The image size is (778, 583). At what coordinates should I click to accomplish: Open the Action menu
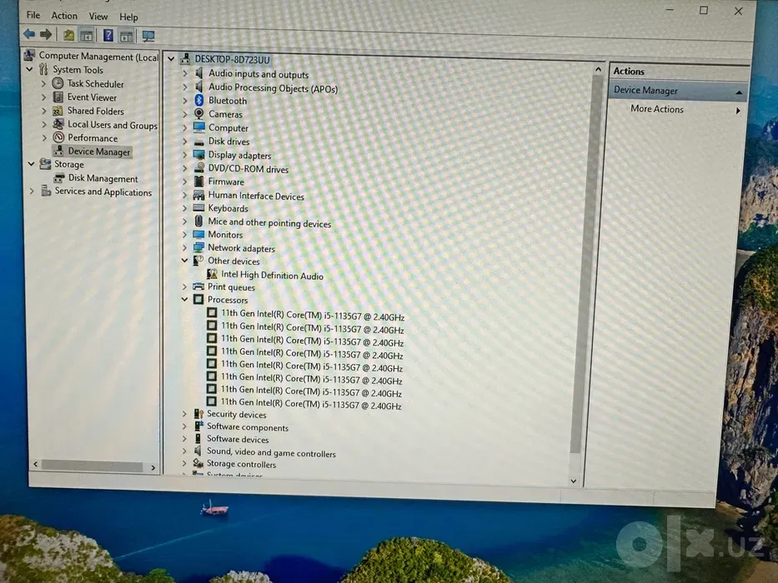pos(64,16)
